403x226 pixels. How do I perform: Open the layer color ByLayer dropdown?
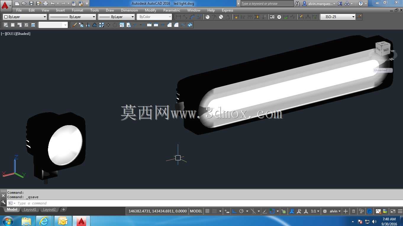click(x=25, y=17)
